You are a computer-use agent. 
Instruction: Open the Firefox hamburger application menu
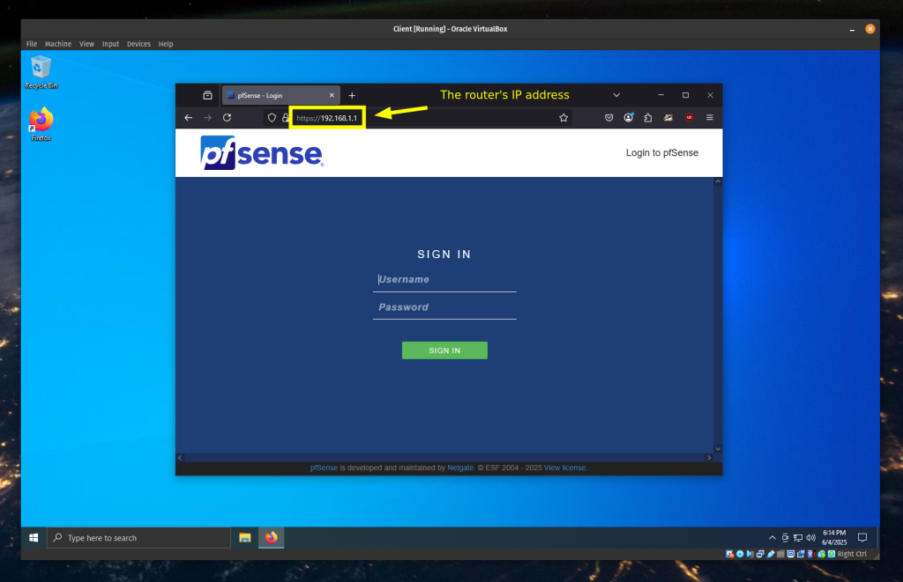coord(709,117)
